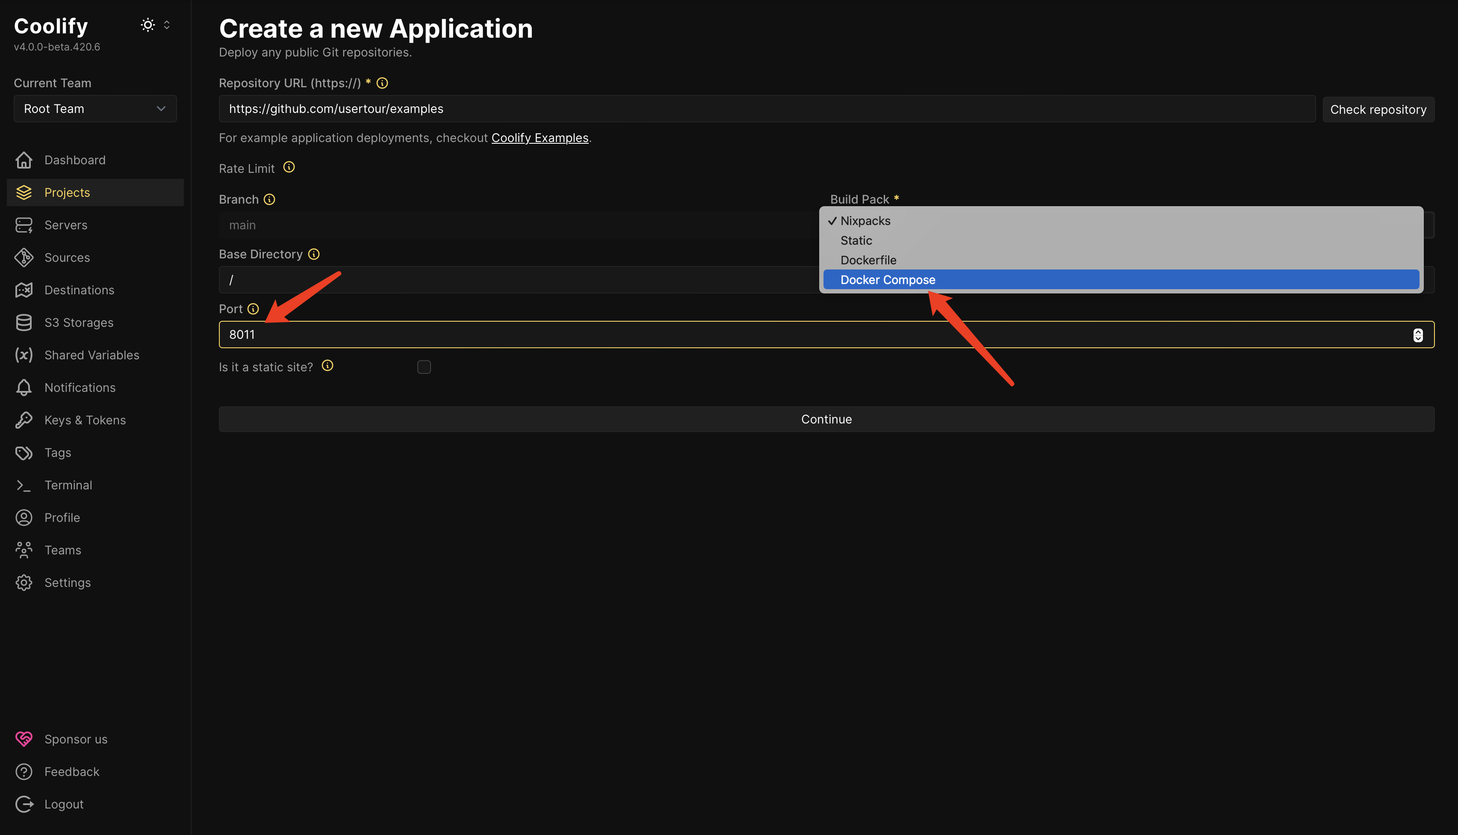The width and height of the screenshot is (1458, 835).
Task: Open S3 Storages database icon
Action: (24, 322)
